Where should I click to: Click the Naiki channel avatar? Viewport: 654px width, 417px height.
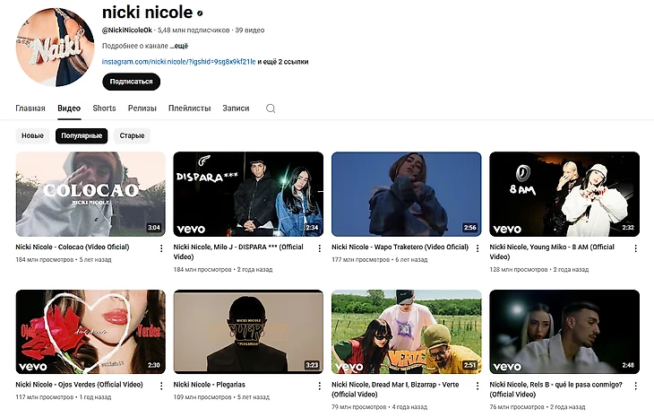coord(55,48)
